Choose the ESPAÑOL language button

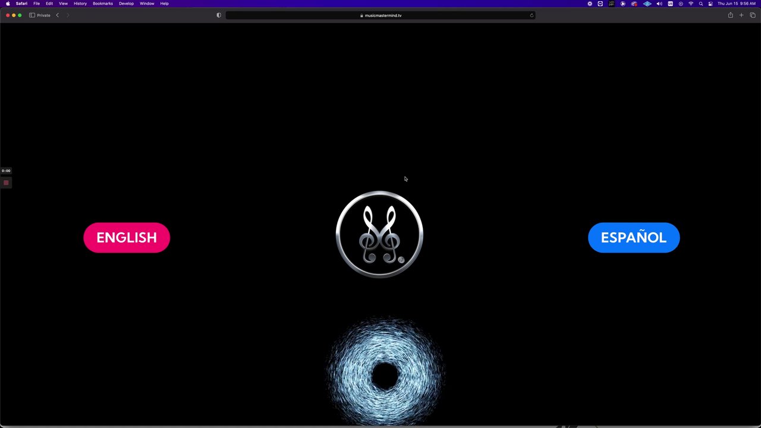[x=634, y=238]
